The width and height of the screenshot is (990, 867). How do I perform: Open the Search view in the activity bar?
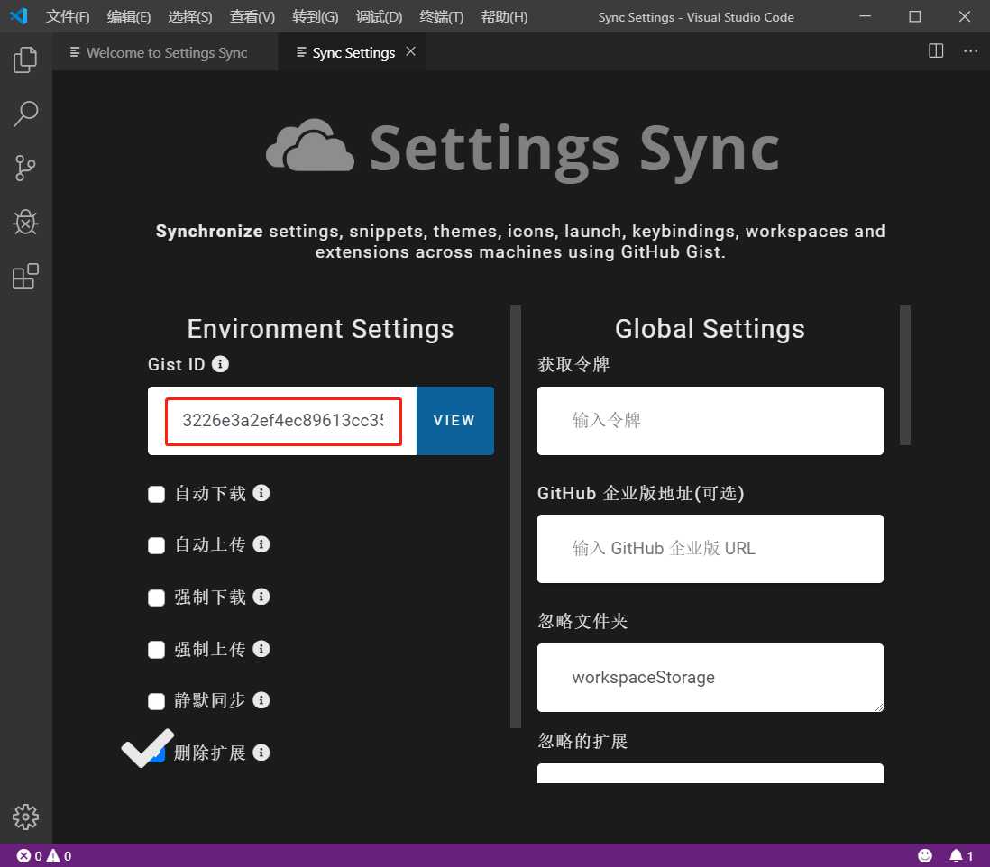pyautogui.click(x=25, y=114)
